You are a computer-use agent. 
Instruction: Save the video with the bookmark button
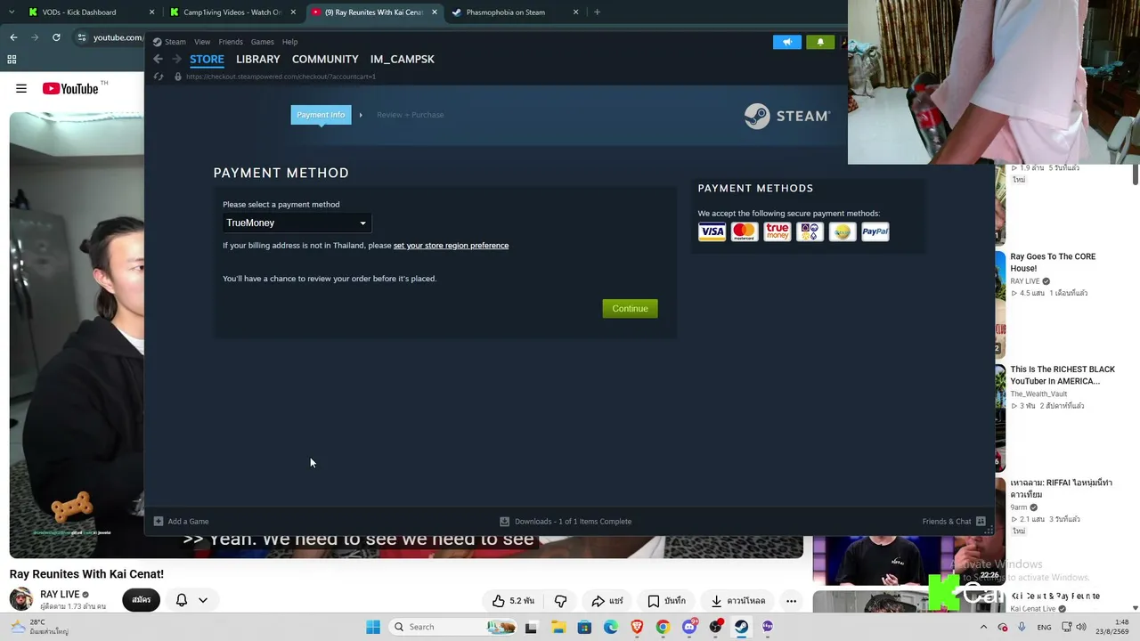click(666, 601)
